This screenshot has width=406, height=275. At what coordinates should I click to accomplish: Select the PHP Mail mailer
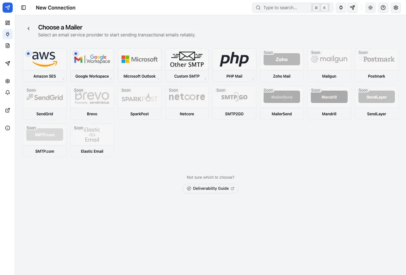pos(234,65)
